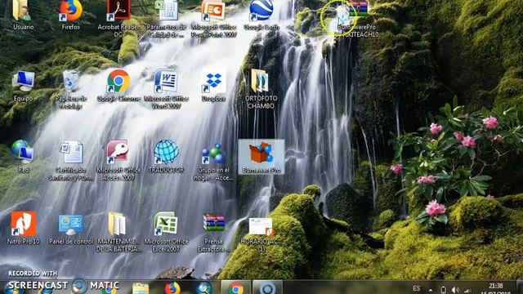
Task: Show hidden system tray icons arrow
Action: 431,291
